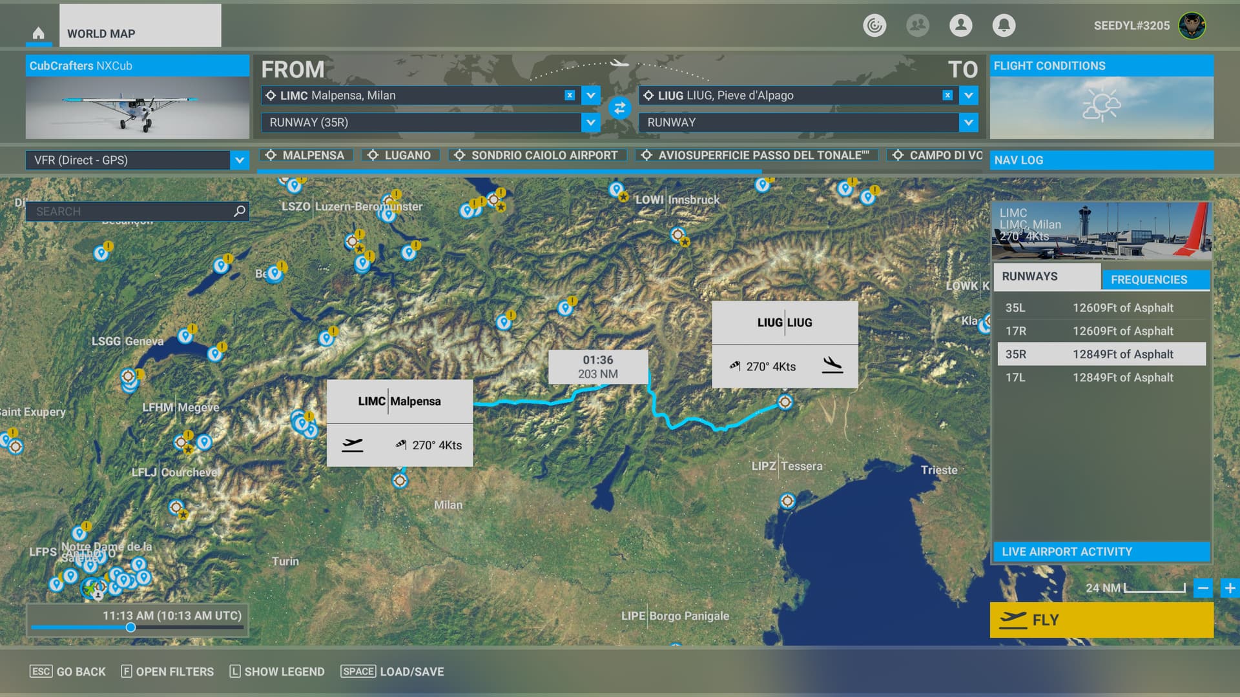Click the LIPZ Tessera map label

[787, 466]
